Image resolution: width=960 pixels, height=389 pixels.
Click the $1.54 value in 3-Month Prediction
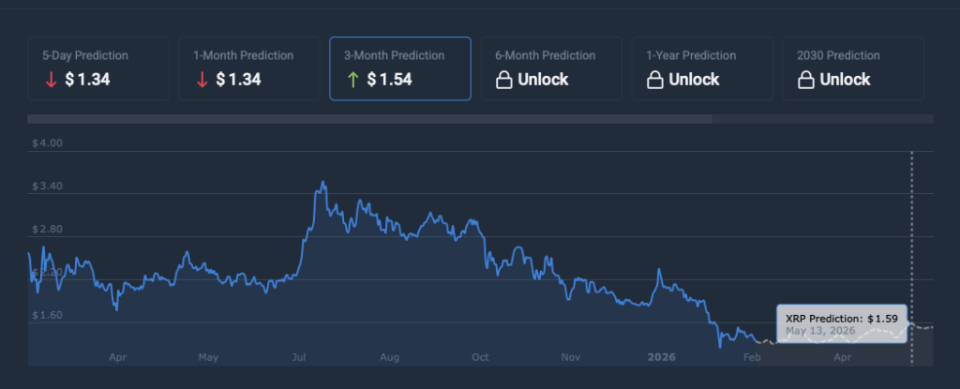[x=389, y=80]
